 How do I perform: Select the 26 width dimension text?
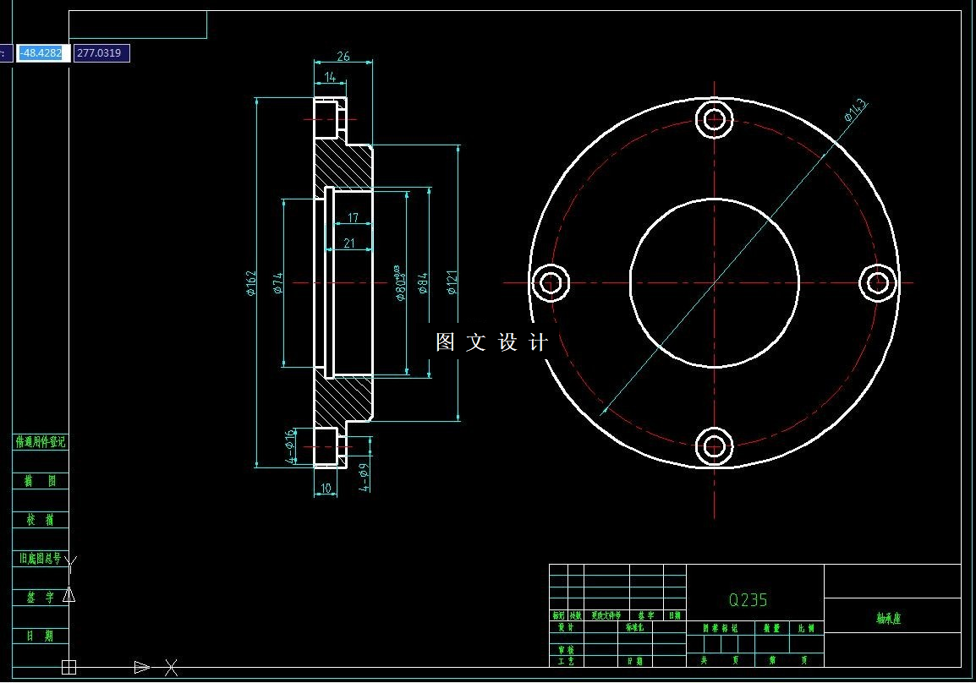point(343,56)
